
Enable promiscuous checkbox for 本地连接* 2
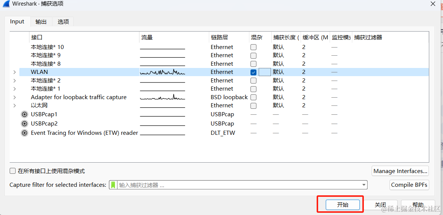[253, 81]
